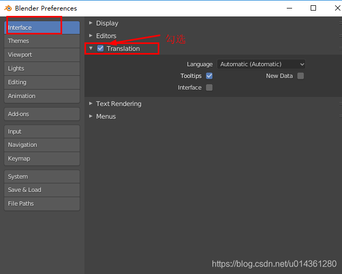Go to the Editing preferences
342x274 pixels.
pos(42,82)
